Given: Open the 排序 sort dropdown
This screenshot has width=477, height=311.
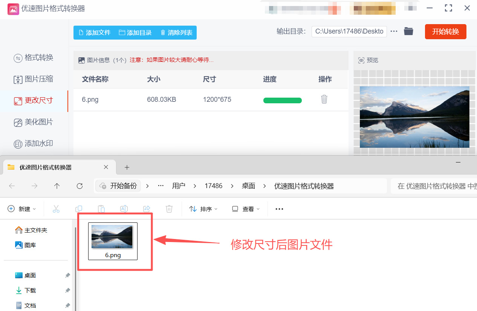Looking at the screenshot, I should click(203, 209).
